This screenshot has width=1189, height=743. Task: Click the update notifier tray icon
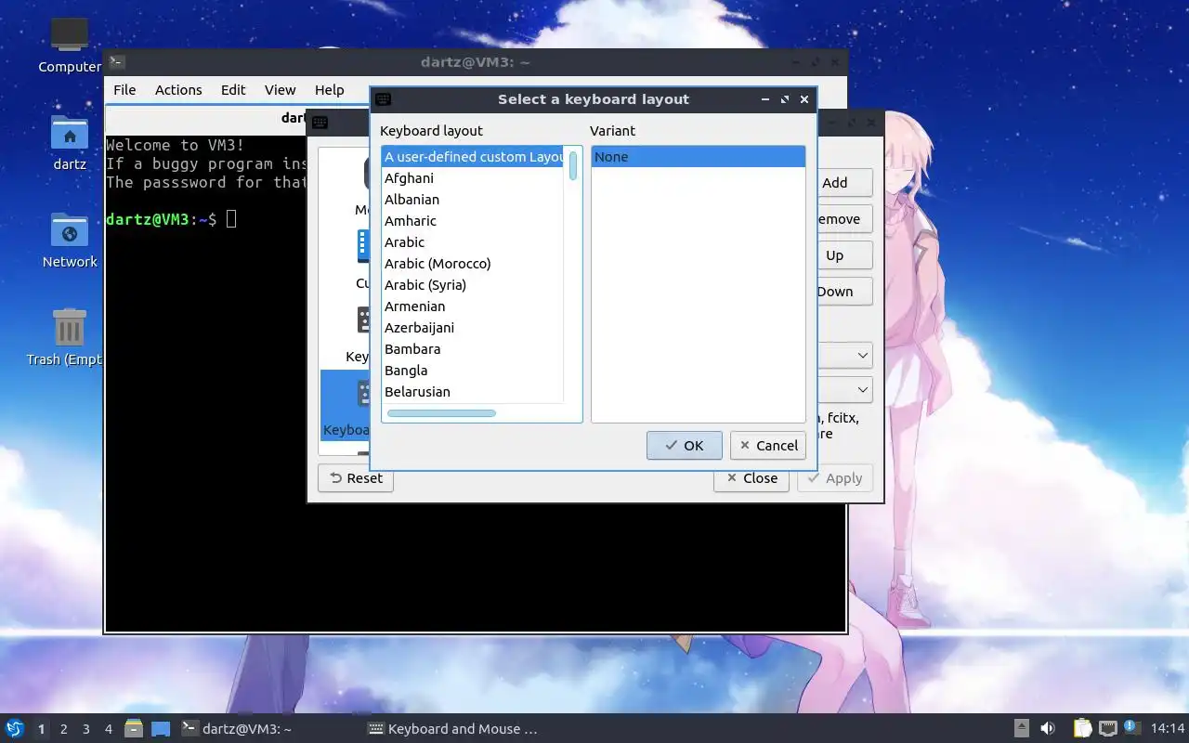click(x=1131, y=728)
